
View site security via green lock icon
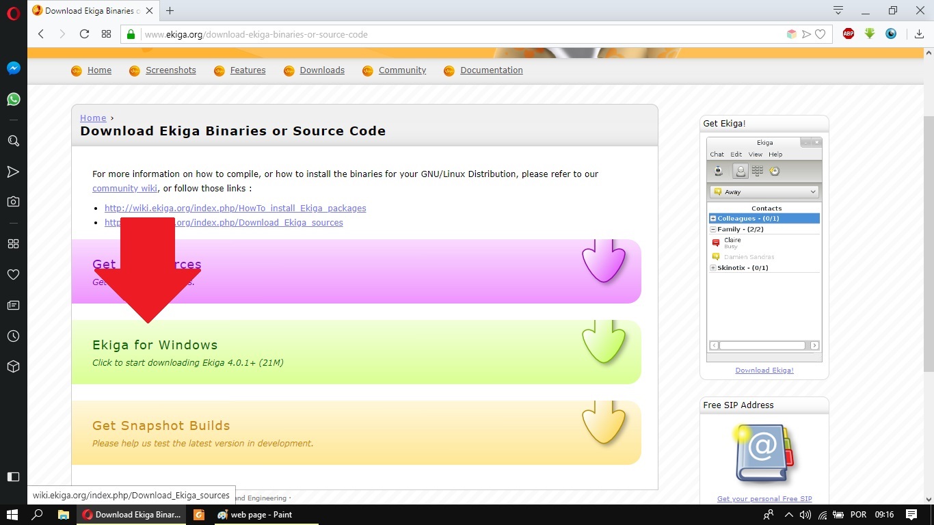131,34
